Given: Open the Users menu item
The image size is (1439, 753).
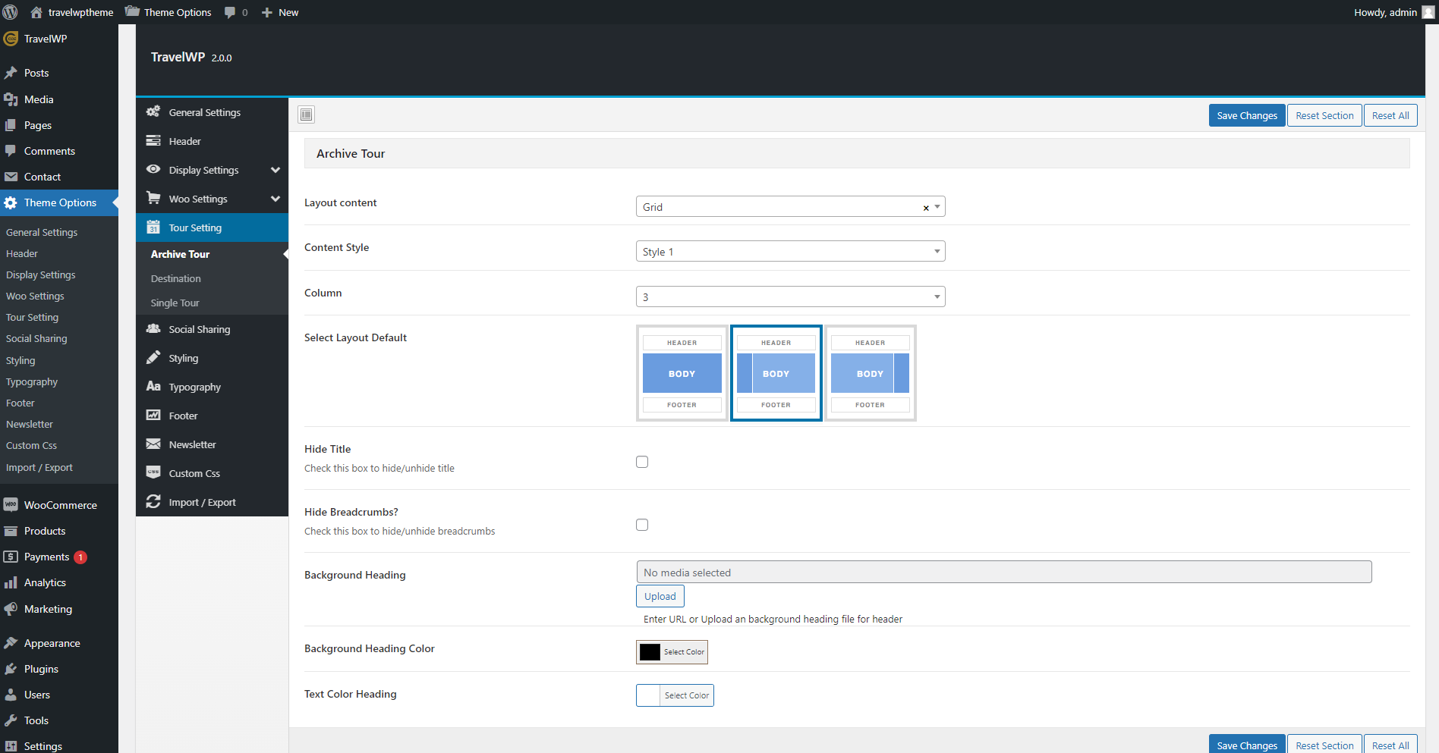Looking at the screenshot, I should pos(37,695).
